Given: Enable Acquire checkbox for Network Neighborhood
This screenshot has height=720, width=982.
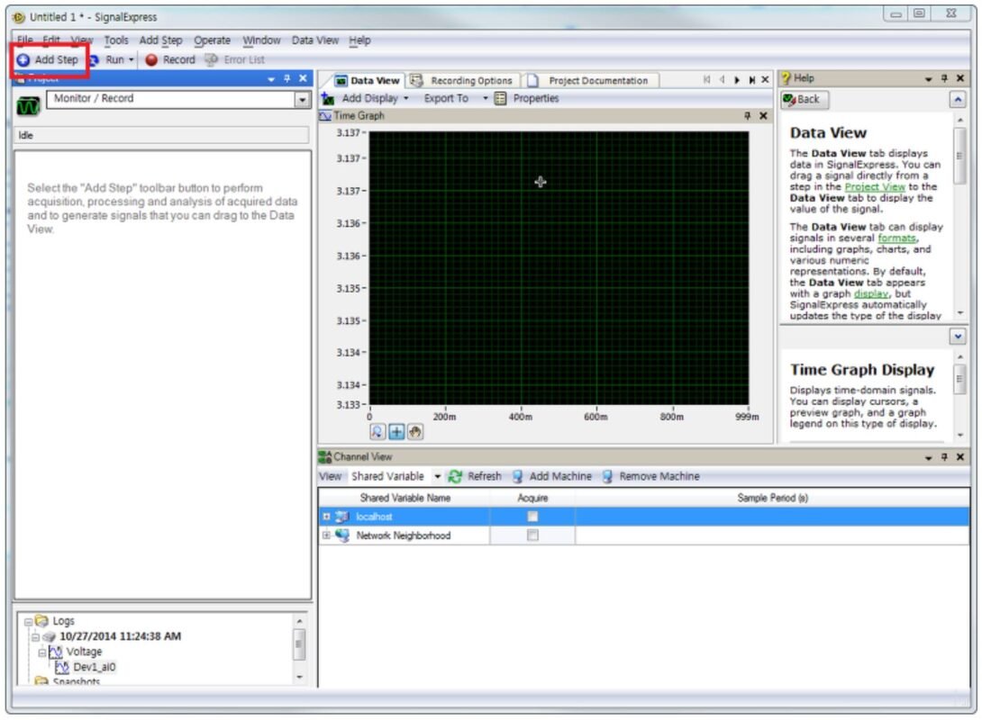Looking at the screenshot, I should click(x=532, y=535).
